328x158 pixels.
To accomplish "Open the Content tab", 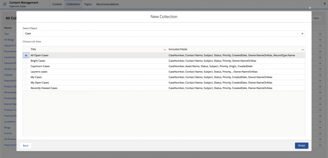I will (x=57, y=4).
